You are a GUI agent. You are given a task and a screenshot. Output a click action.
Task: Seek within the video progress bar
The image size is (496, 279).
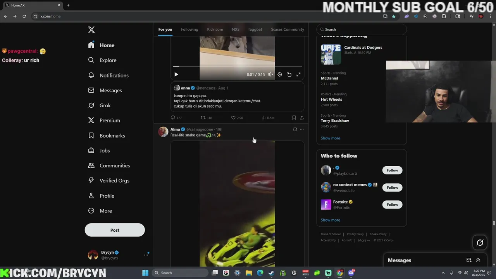pyautogui.click(x=237, y=67)
